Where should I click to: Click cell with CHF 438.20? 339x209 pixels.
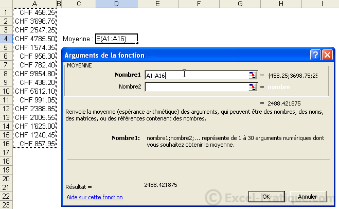click(34, 82)
